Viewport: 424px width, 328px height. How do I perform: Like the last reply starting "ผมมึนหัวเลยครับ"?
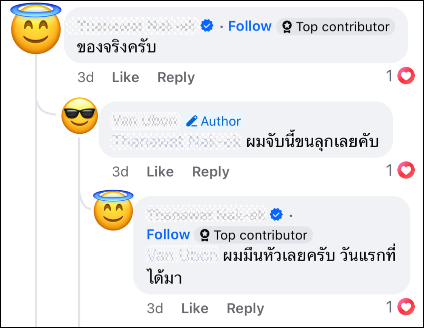pos(195,308)
